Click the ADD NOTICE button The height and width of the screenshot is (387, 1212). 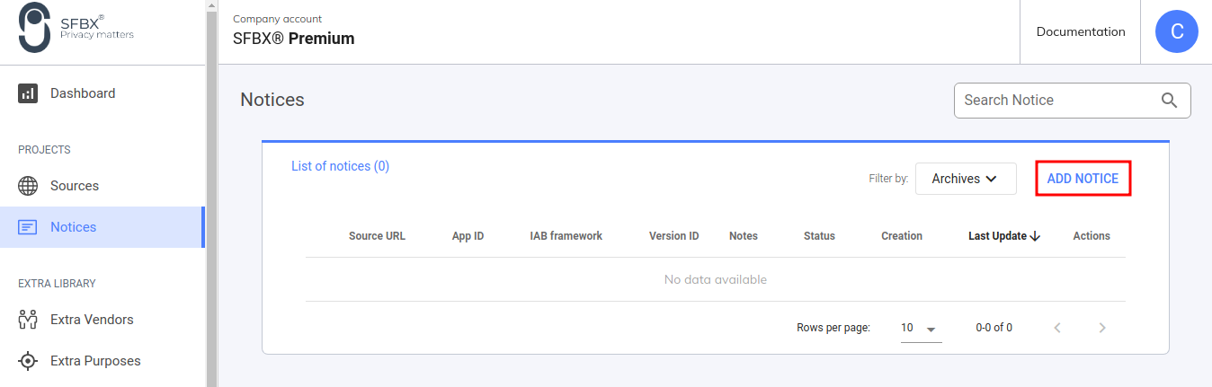(1083, 179)
